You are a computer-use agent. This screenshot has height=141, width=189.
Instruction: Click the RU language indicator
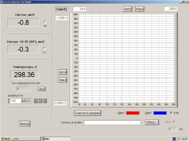174,139
